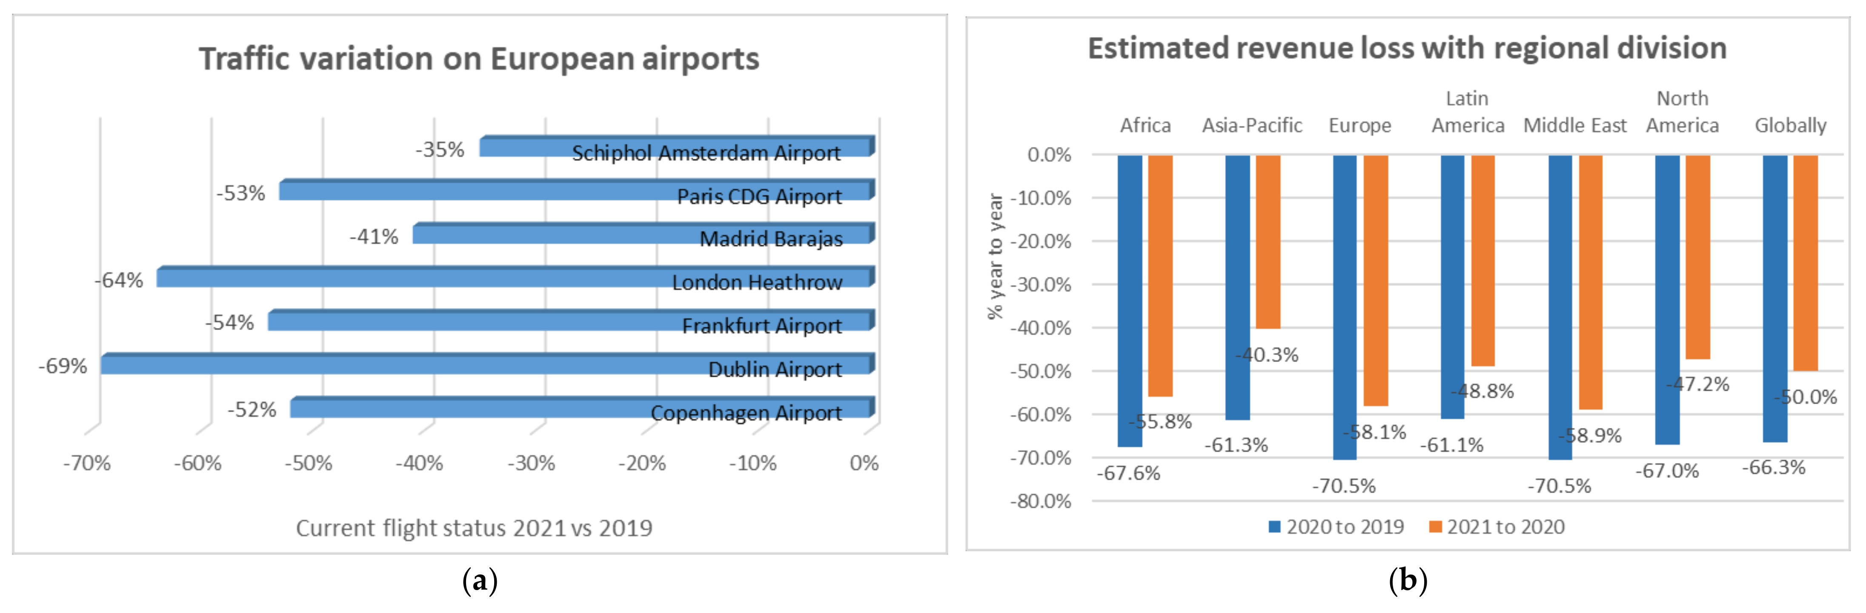Click the orange 2021 to 2020 legend swatch
The image size is (1866, 613).
click(x=1434, y=527)
